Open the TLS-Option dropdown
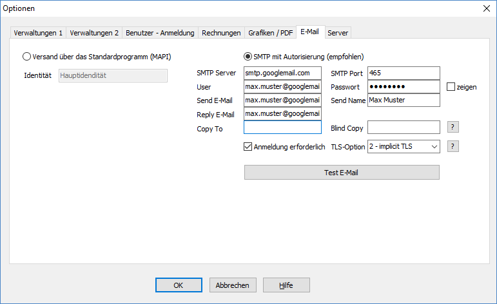This screenshot has width=497, height=304. tap(404, 147)
